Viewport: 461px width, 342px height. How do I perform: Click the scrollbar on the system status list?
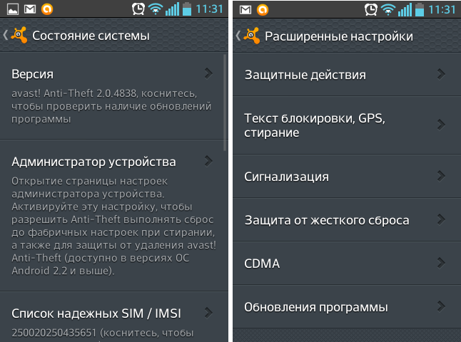pyautogui.click(x=226, y=100)
